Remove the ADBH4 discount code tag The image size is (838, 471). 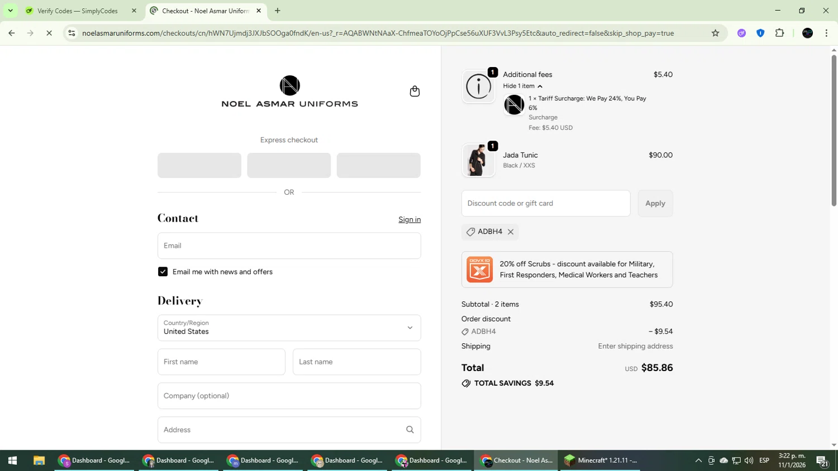click(511, 232)
